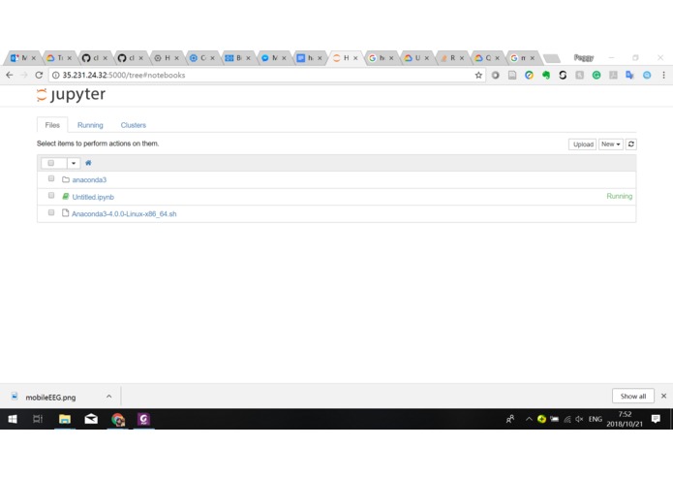This screenshot has width=673, height=479.
Task: Check the box next to Untitled.ipynb
Action: [x=51, y=196]
